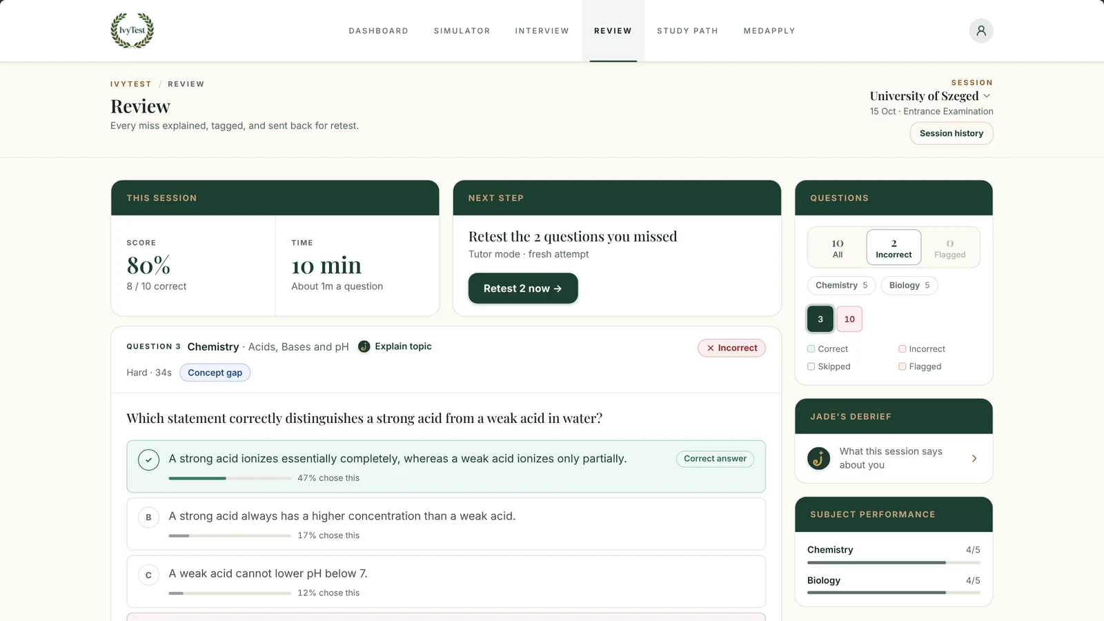Start retest with Retest 2 now
This screenshot has height=621, width=1104.
click(x=523, y=288)
